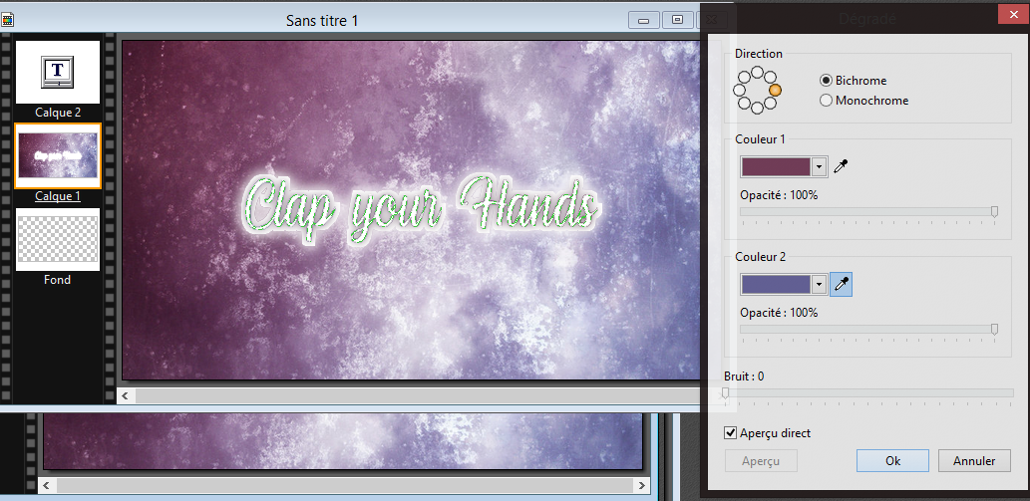Click the Bruit : 0 label
The width and height of the screenshot is (1030, 501).
[744, 376]
